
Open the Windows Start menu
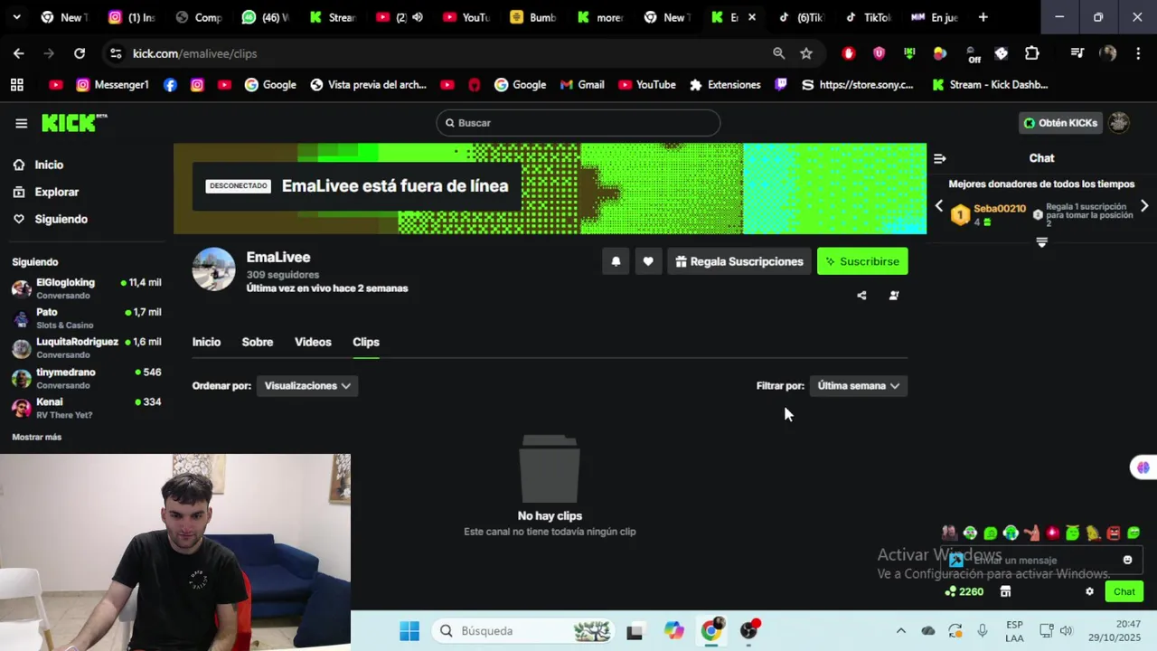pos(409,631)
